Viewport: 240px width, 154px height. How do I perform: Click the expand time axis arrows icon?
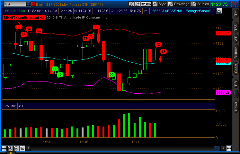229,148
